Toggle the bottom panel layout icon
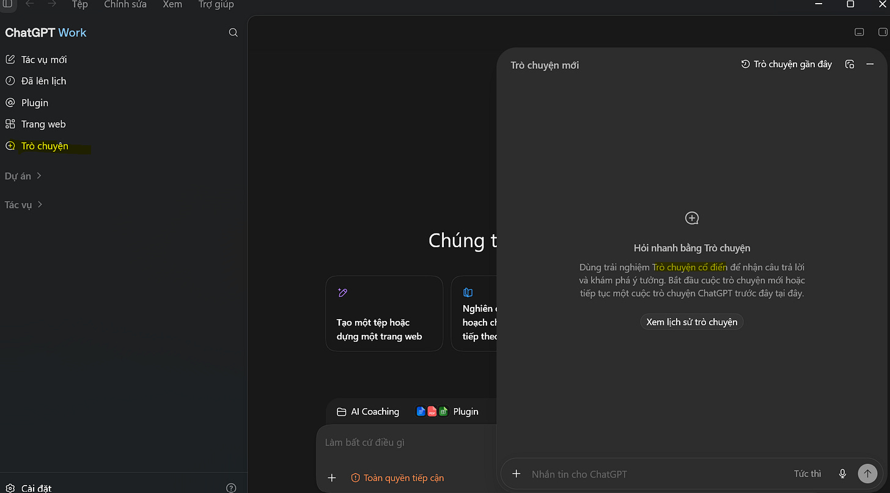 point(859,32)
